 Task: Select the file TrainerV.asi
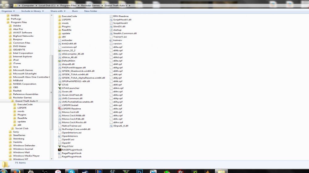(x=120, y=37)
